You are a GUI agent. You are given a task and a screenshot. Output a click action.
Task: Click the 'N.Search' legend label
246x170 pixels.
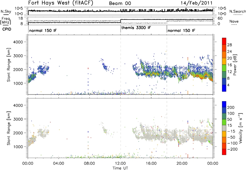click(x=237, y=11)
